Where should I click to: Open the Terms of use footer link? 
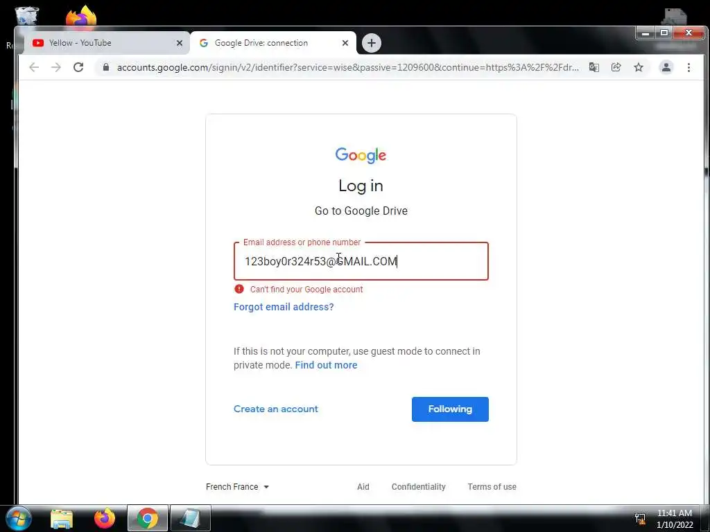point(492,487)
